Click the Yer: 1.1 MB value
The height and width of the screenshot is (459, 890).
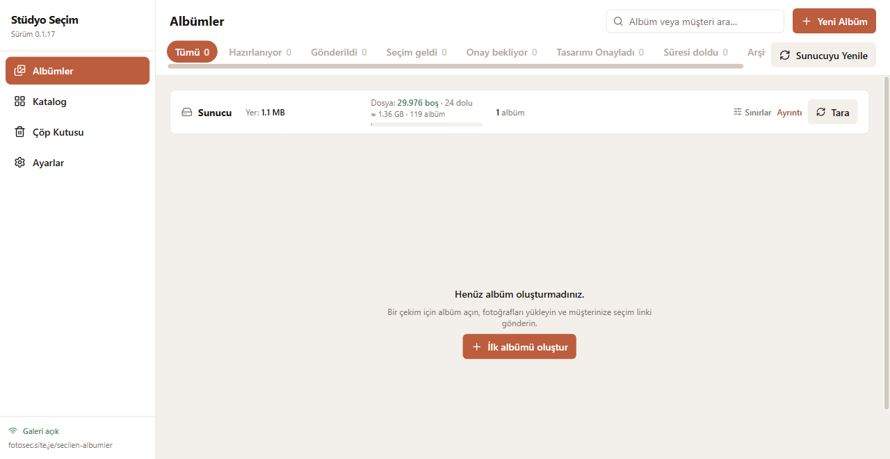pyautogui.click(x=265, y=112)
